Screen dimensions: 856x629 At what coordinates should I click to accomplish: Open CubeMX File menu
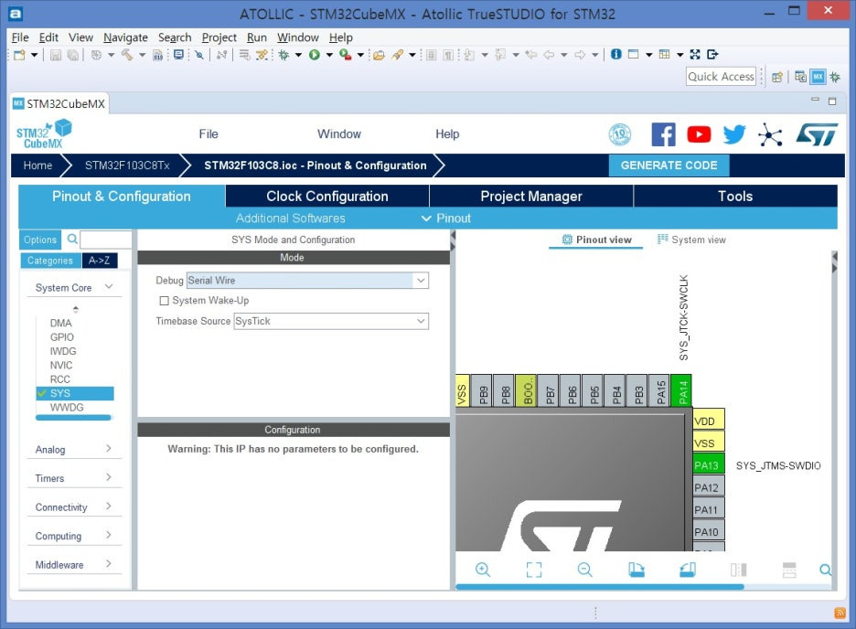point(208,134)
